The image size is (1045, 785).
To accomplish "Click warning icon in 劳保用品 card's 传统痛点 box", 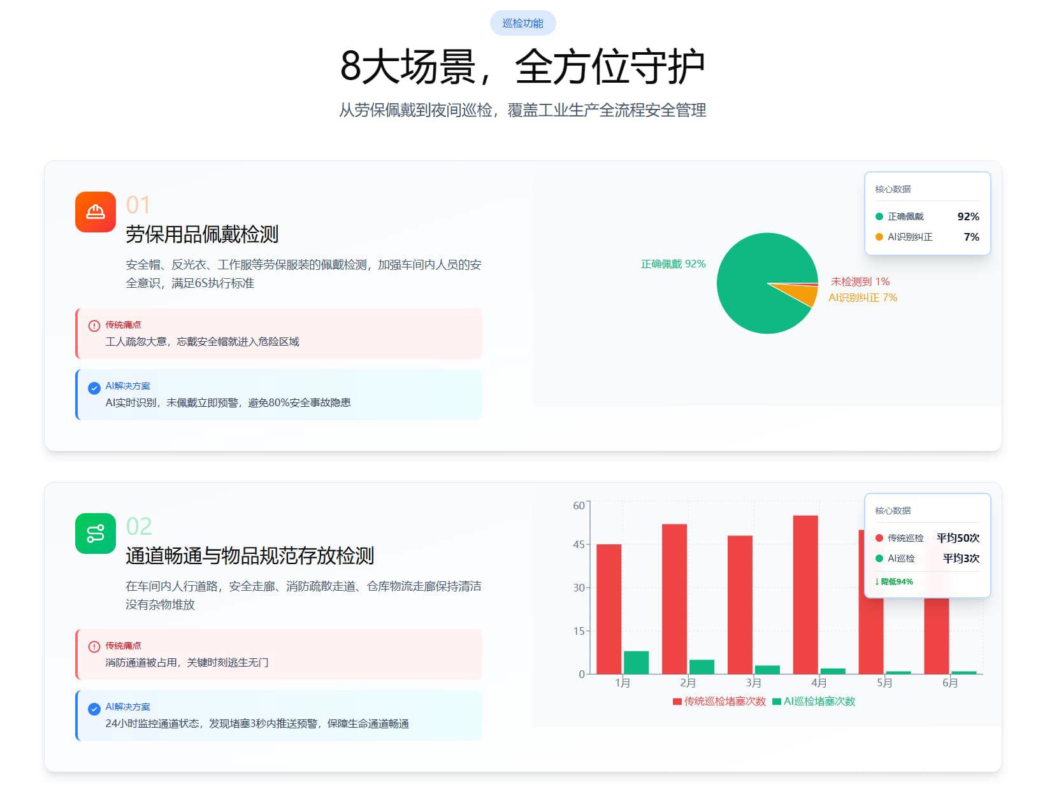I will [x=94, y=326].
